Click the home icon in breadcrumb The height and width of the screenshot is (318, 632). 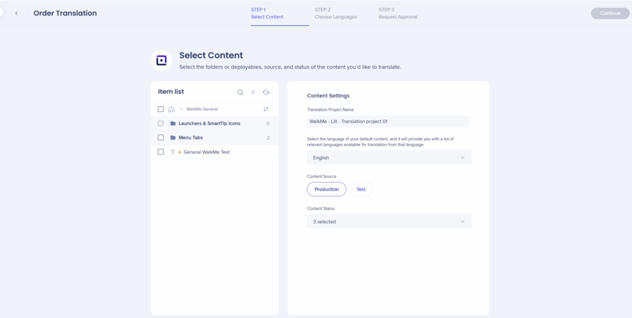point(172,109)
